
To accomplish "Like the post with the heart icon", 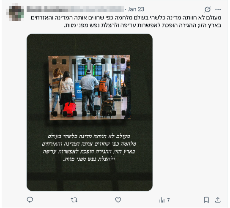I will click(118, 200).
